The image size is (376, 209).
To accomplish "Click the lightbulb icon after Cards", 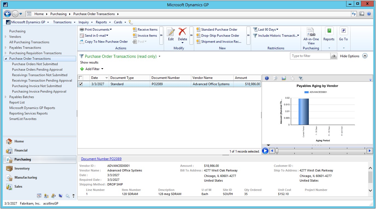I will click(131, 22).
